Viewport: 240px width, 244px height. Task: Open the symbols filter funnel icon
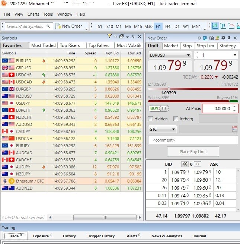(x=109, y=36)
